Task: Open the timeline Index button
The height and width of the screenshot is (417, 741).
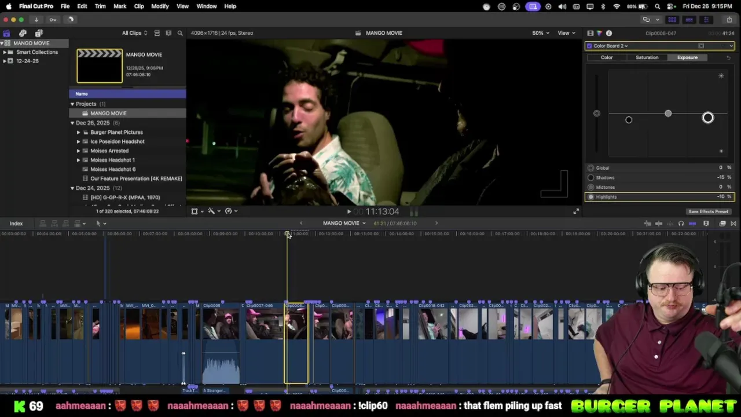Action: (x=16, y=224)
